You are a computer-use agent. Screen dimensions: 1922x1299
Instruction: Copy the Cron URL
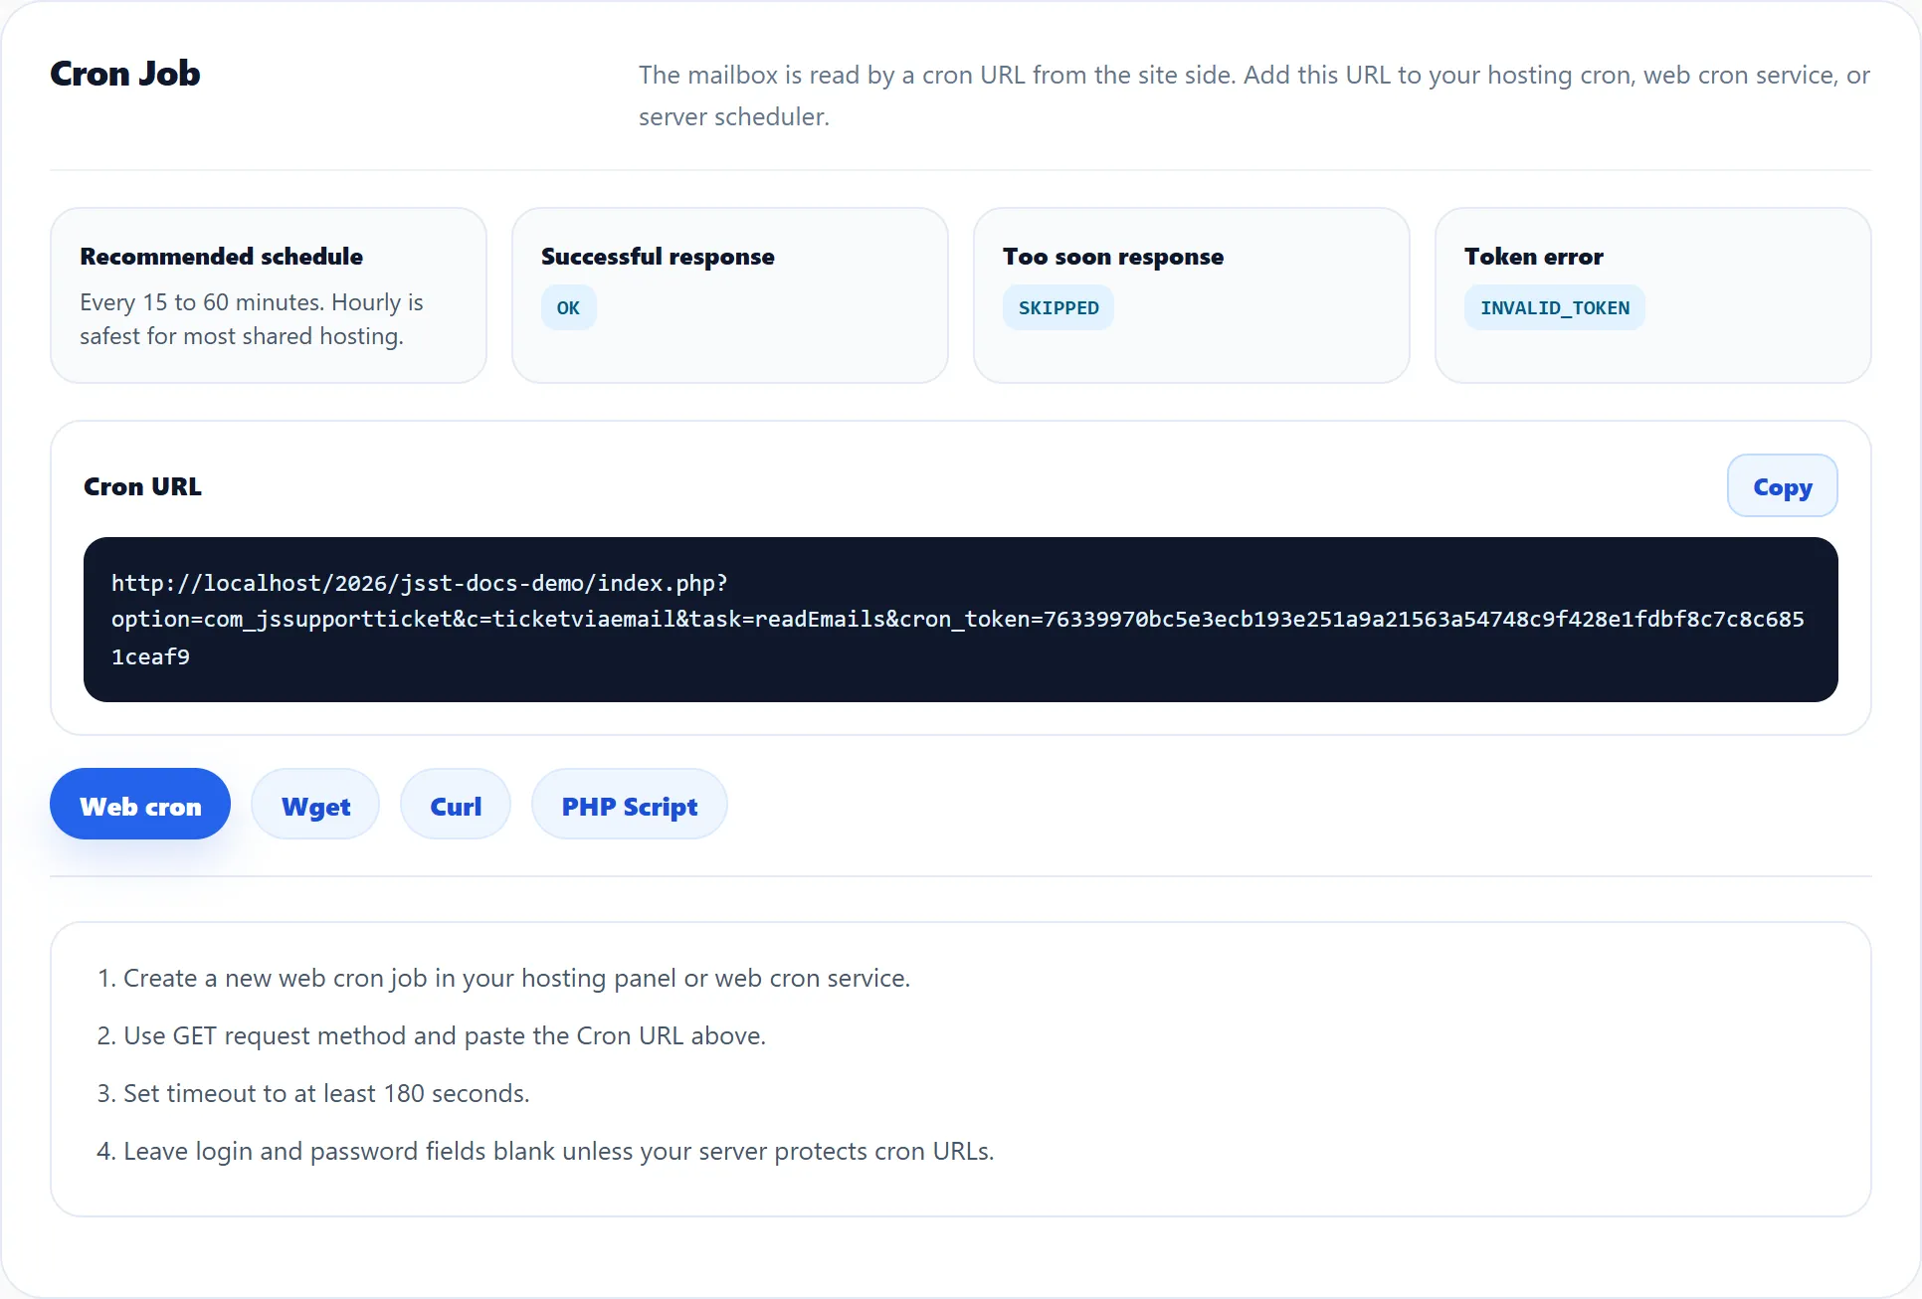tap(1782, 486)
